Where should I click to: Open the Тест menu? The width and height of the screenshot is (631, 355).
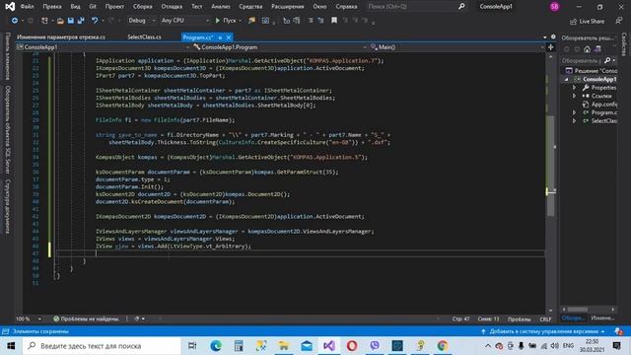pyautogui.click(x=197, y=7)
